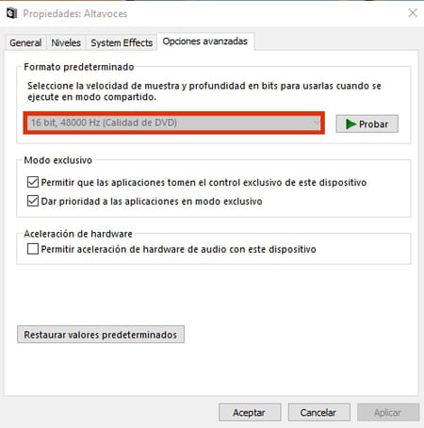Click the Permitir aceleración de hardware label
This screenshot has height=428, width=424.
coord(179,249)
